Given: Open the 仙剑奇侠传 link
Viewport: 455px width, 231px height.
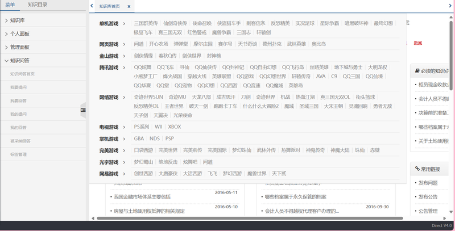Looking at the screenshot, I should click(175, 23).
